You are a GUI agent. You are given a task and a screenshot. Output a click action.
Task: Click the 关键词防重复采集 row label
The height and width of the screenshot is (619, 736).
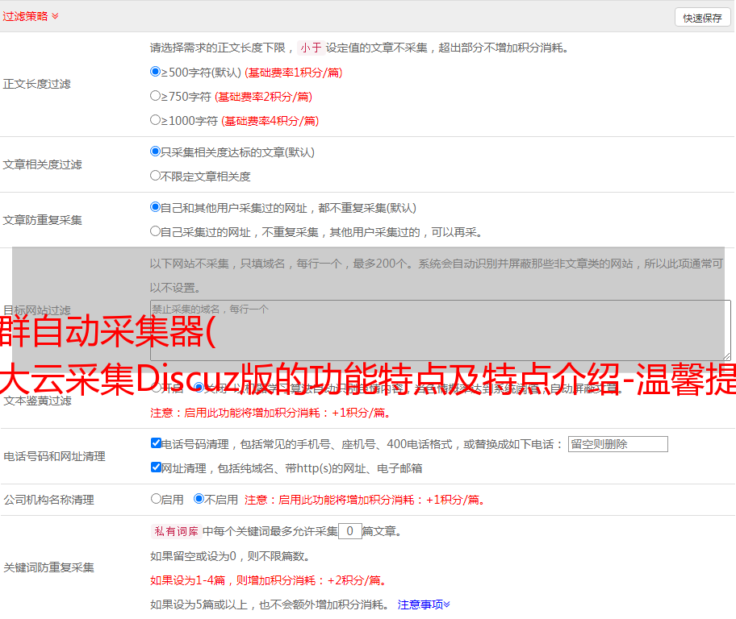(48, 567)
